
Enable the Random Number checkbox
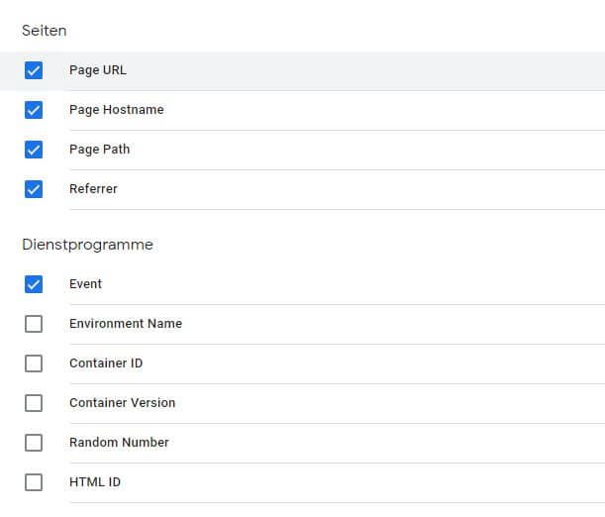pyautogui.click(x=34, y=443)
